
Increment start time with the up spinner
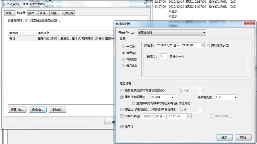pos(203,44)
